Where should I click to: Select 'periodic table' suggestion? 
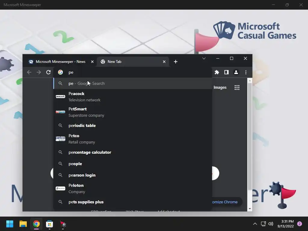pyautogui.click(x=133, y=125)
